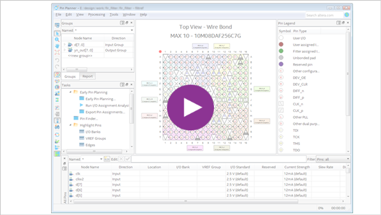Click the red-bracket zoom-to-fit icon
Image resolution: width=381 pixels, height=215 pixels.
tap(57, 52)
